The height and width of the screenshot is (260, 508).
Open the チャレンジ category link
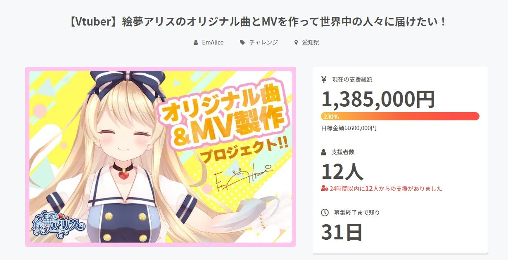point(263,42)
